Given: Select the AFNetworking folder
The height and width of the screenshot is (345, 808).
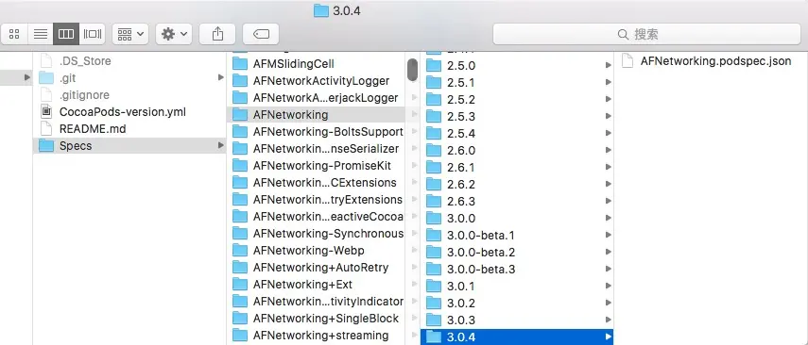Looking at the screenshot, I should [x=316, y=115].
